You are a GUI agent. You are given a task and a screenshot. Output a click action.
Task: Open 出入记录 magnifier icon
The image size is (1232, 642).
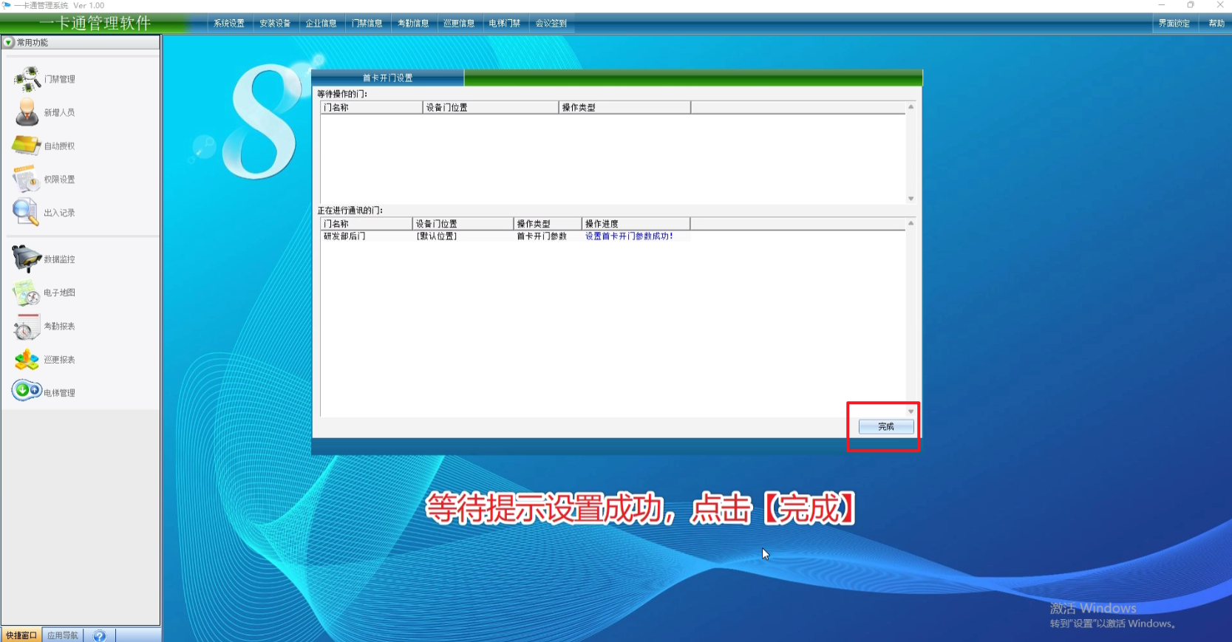pos(26,212)
